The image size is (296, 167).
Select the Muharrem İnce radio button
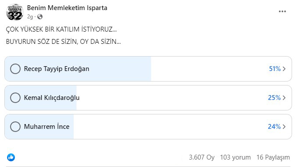click(15, 127)
